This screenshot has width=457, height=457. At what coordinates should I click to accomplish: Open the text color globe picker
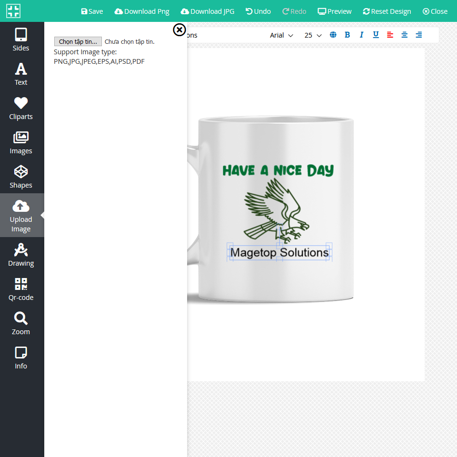pos(333,35)
